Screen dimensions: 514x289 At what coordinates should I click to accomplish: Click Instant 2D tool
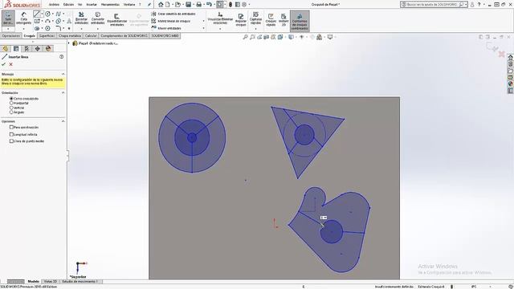pos(284,20)
